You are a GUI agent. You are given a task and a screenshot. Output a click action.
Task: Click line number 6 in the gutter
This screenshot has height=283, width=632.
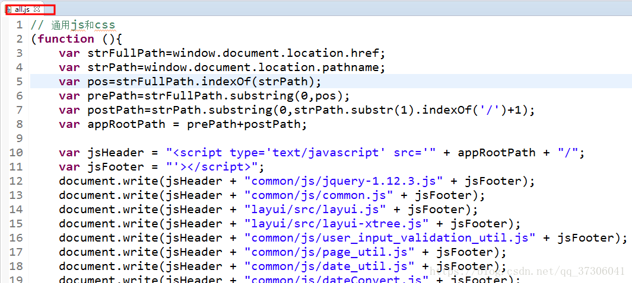click(20, 96)
